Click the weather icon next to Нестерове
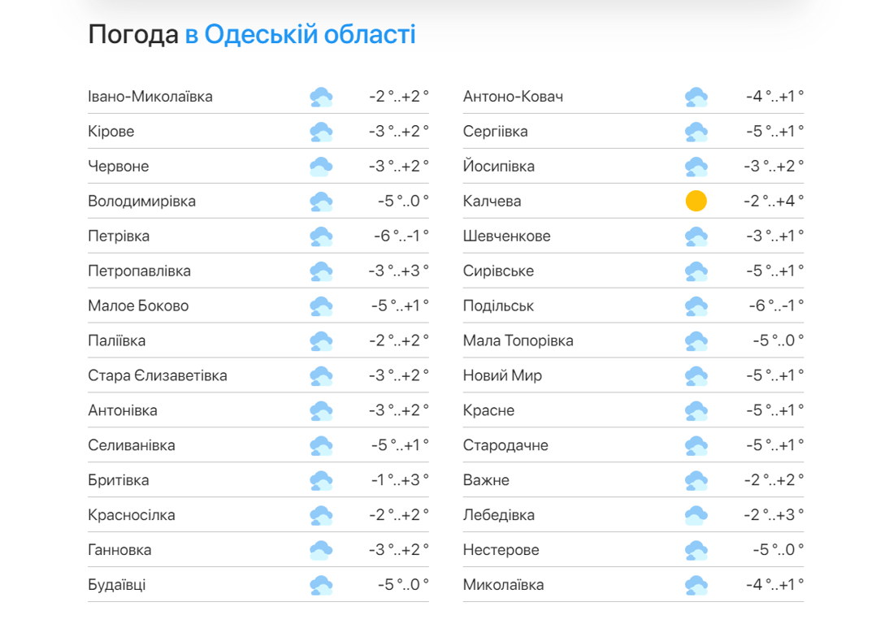This screenshot has width=885, height=624. (696, 550)
